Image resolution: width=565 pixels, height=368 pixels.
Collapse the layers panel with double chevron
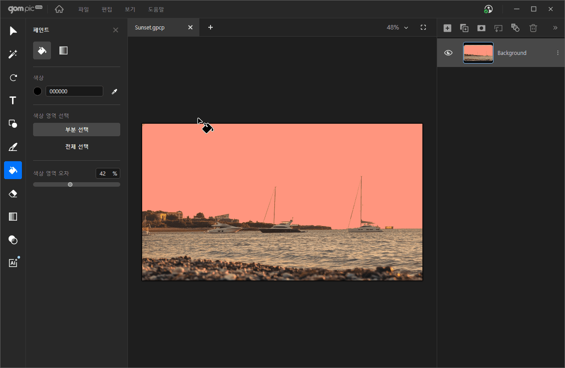point(555,28)
